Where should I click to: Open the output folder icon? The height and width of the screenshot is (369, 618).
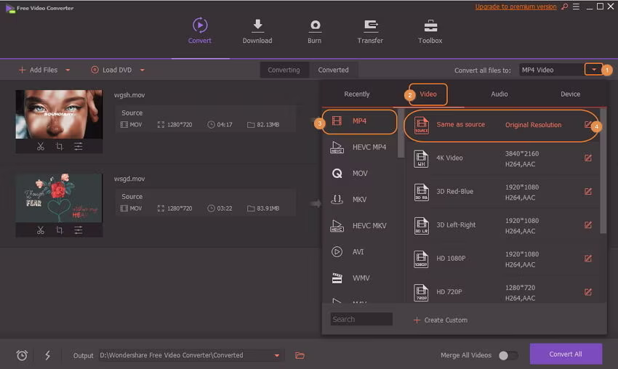click(x=300, y=355)
